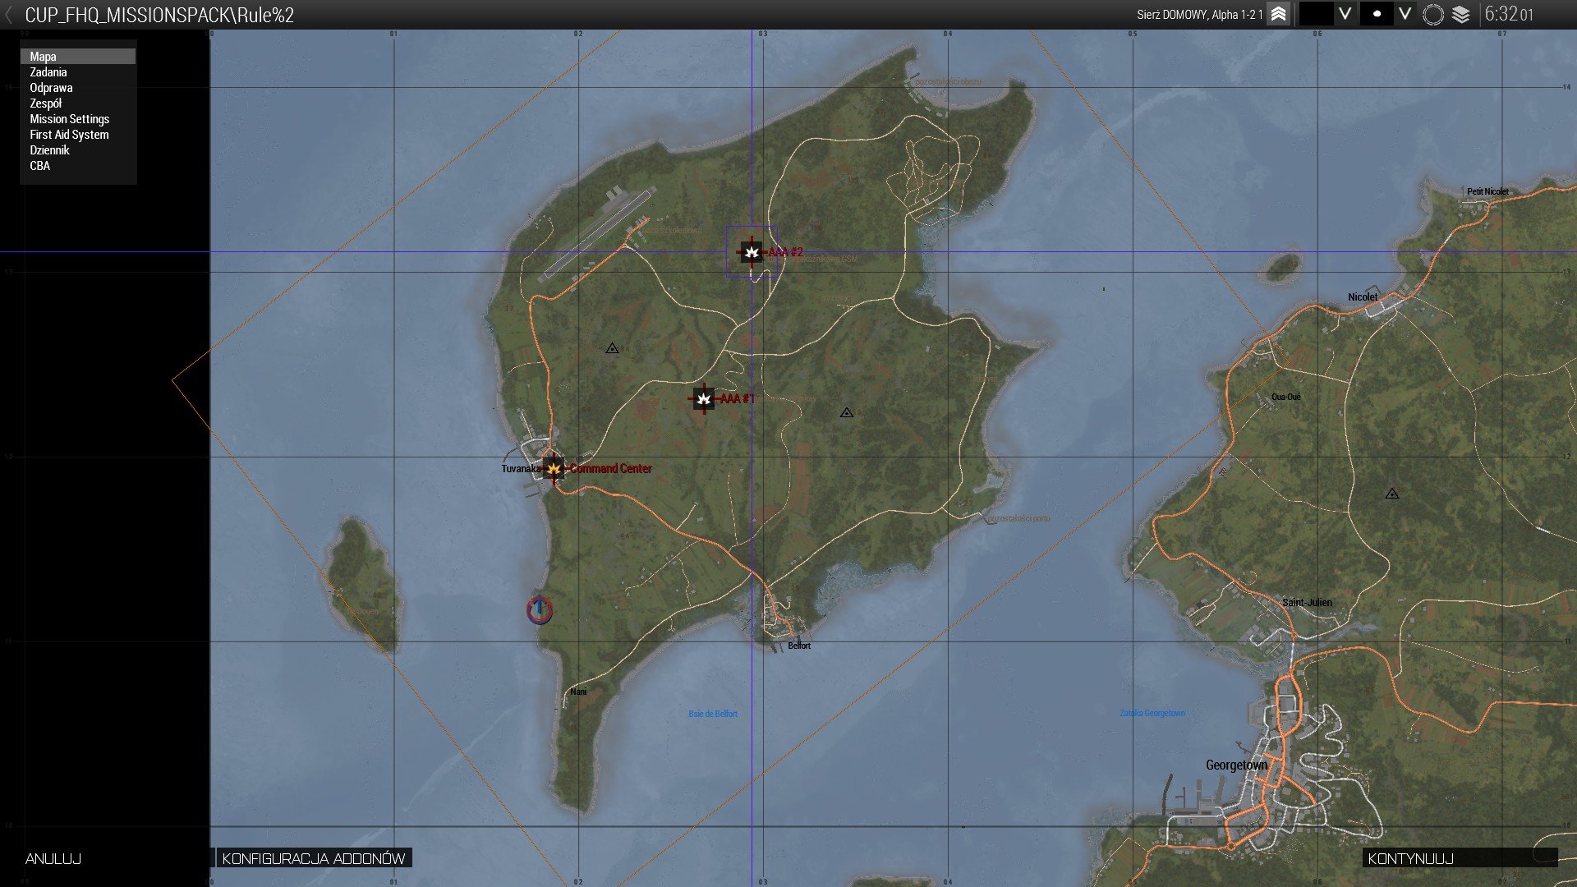Open the dot marker shape selector
The image size is (1577, 887).
[x=1377, y=14]
